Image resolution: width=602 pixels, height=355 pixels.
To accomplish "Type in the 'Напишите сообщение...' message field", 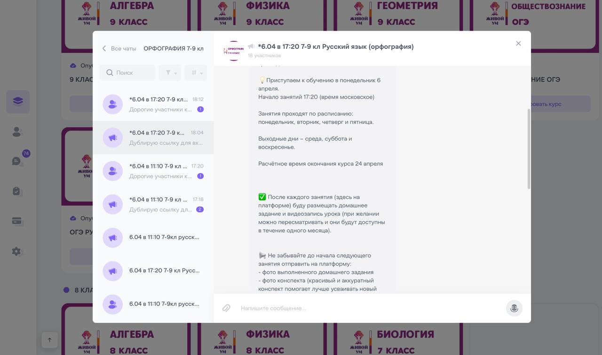I will pos(367,308).
